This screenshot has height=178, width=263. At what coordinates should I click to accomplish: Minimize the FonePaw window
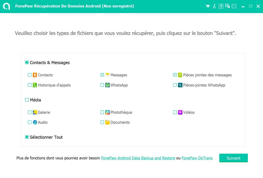(x=243, y=6)
